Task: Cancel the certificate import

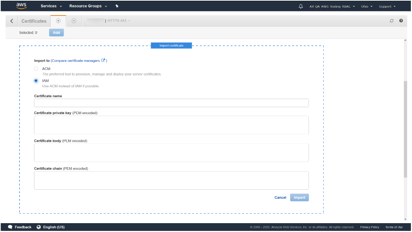Action: [x=280, y=198]
